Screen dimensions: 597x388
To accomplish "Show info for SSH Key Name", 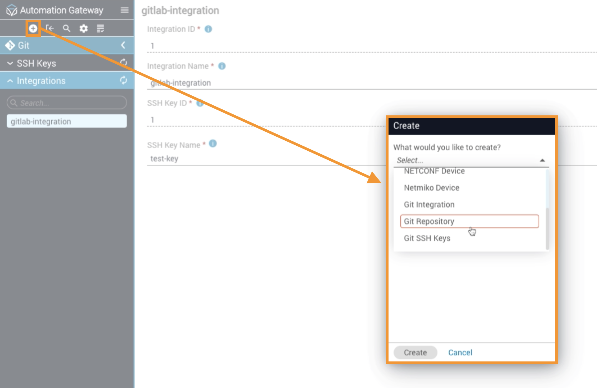I will pos(213,144).
